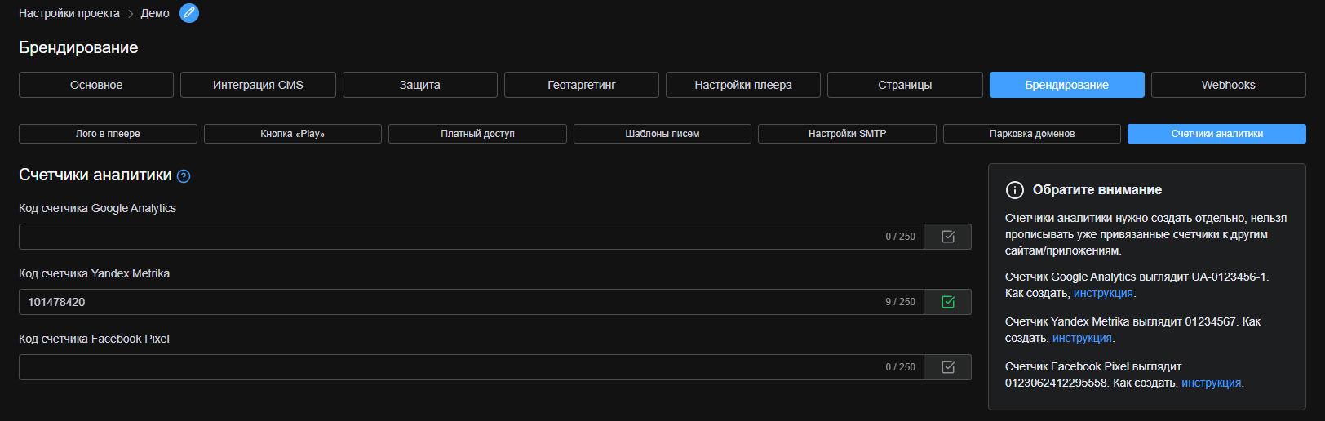Go to Шаблоны писем sub-tab
1325x421 pixels.
tap(662, 134)
